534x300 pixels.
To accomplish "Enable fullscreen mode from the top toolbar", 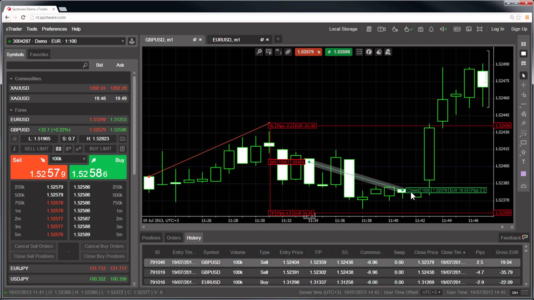I will click(x=480, y=29).
